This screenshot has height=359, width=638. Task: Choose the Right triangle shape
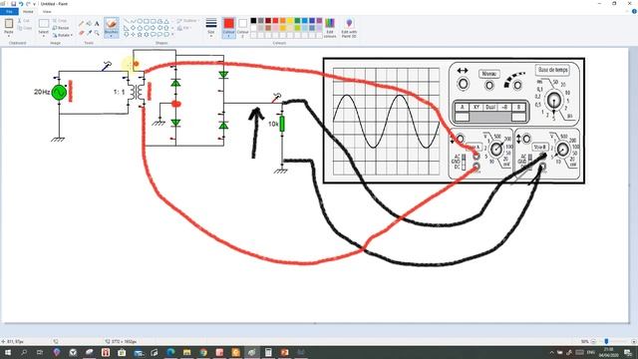pos(127,28)
